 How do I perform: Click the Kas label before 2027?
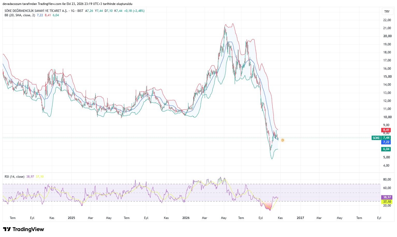pyautogui.click(x=280, y=218)
